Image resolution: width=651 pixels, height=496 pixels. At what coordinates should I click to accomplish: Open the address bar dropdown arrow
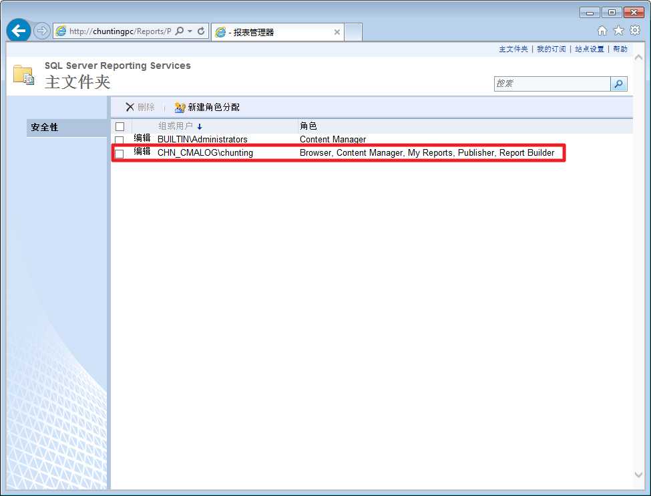[x=190, y=31]
